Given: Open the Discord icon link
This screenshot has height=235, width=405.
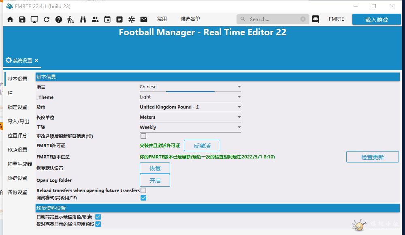Looking at the screenshot, I should (x=315, y=19).
